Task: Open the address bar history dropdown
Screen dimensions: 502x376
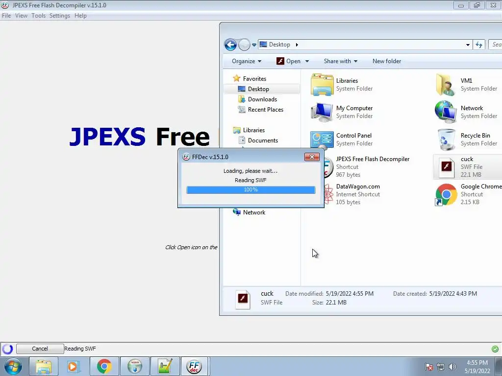Action: (x=468, y=45)
